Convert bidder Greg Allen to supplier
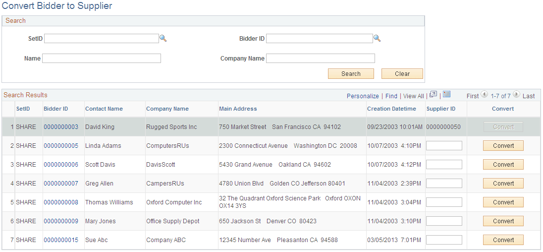 tap(503, 183)
